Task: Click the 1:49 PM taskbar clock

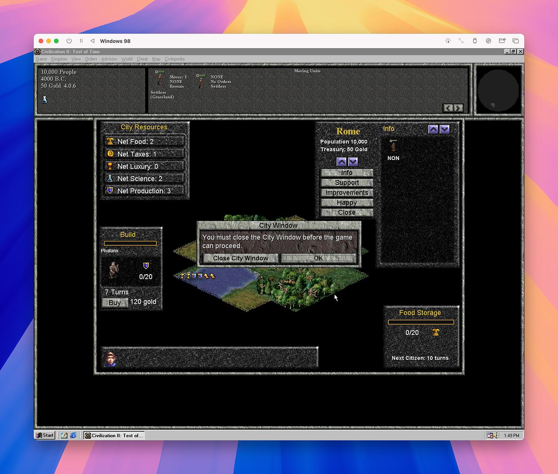Action: pyautogui.click(x=511, y=435)
